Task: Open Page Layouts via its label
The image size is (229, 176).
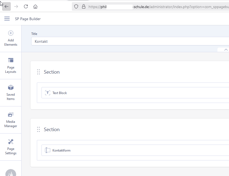Action: click(11, 70)
